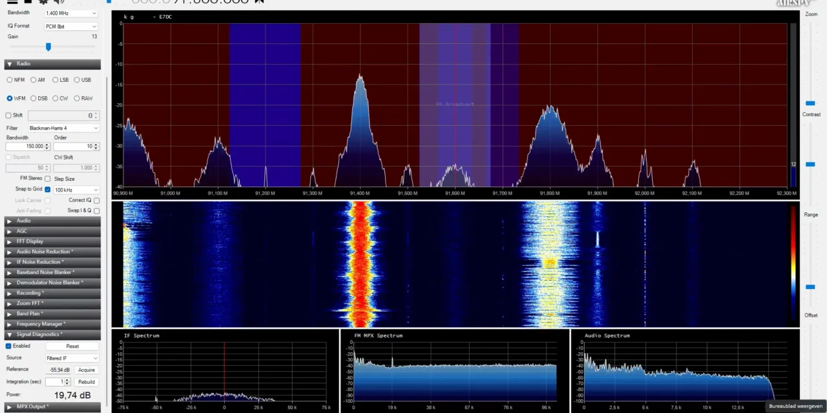This screenshot has height=413, width=827.
Task: Select USB demodulation mode
Action: (x=77, y=80)
